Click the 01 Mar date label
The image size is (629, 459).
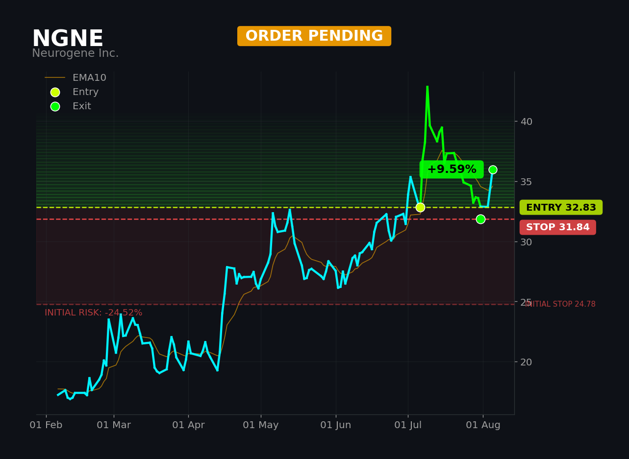coord(114,425)
